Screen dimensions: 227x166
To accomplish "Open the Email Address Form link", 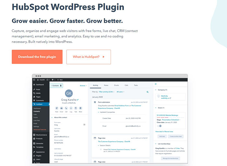I will [x=122, y=106].
